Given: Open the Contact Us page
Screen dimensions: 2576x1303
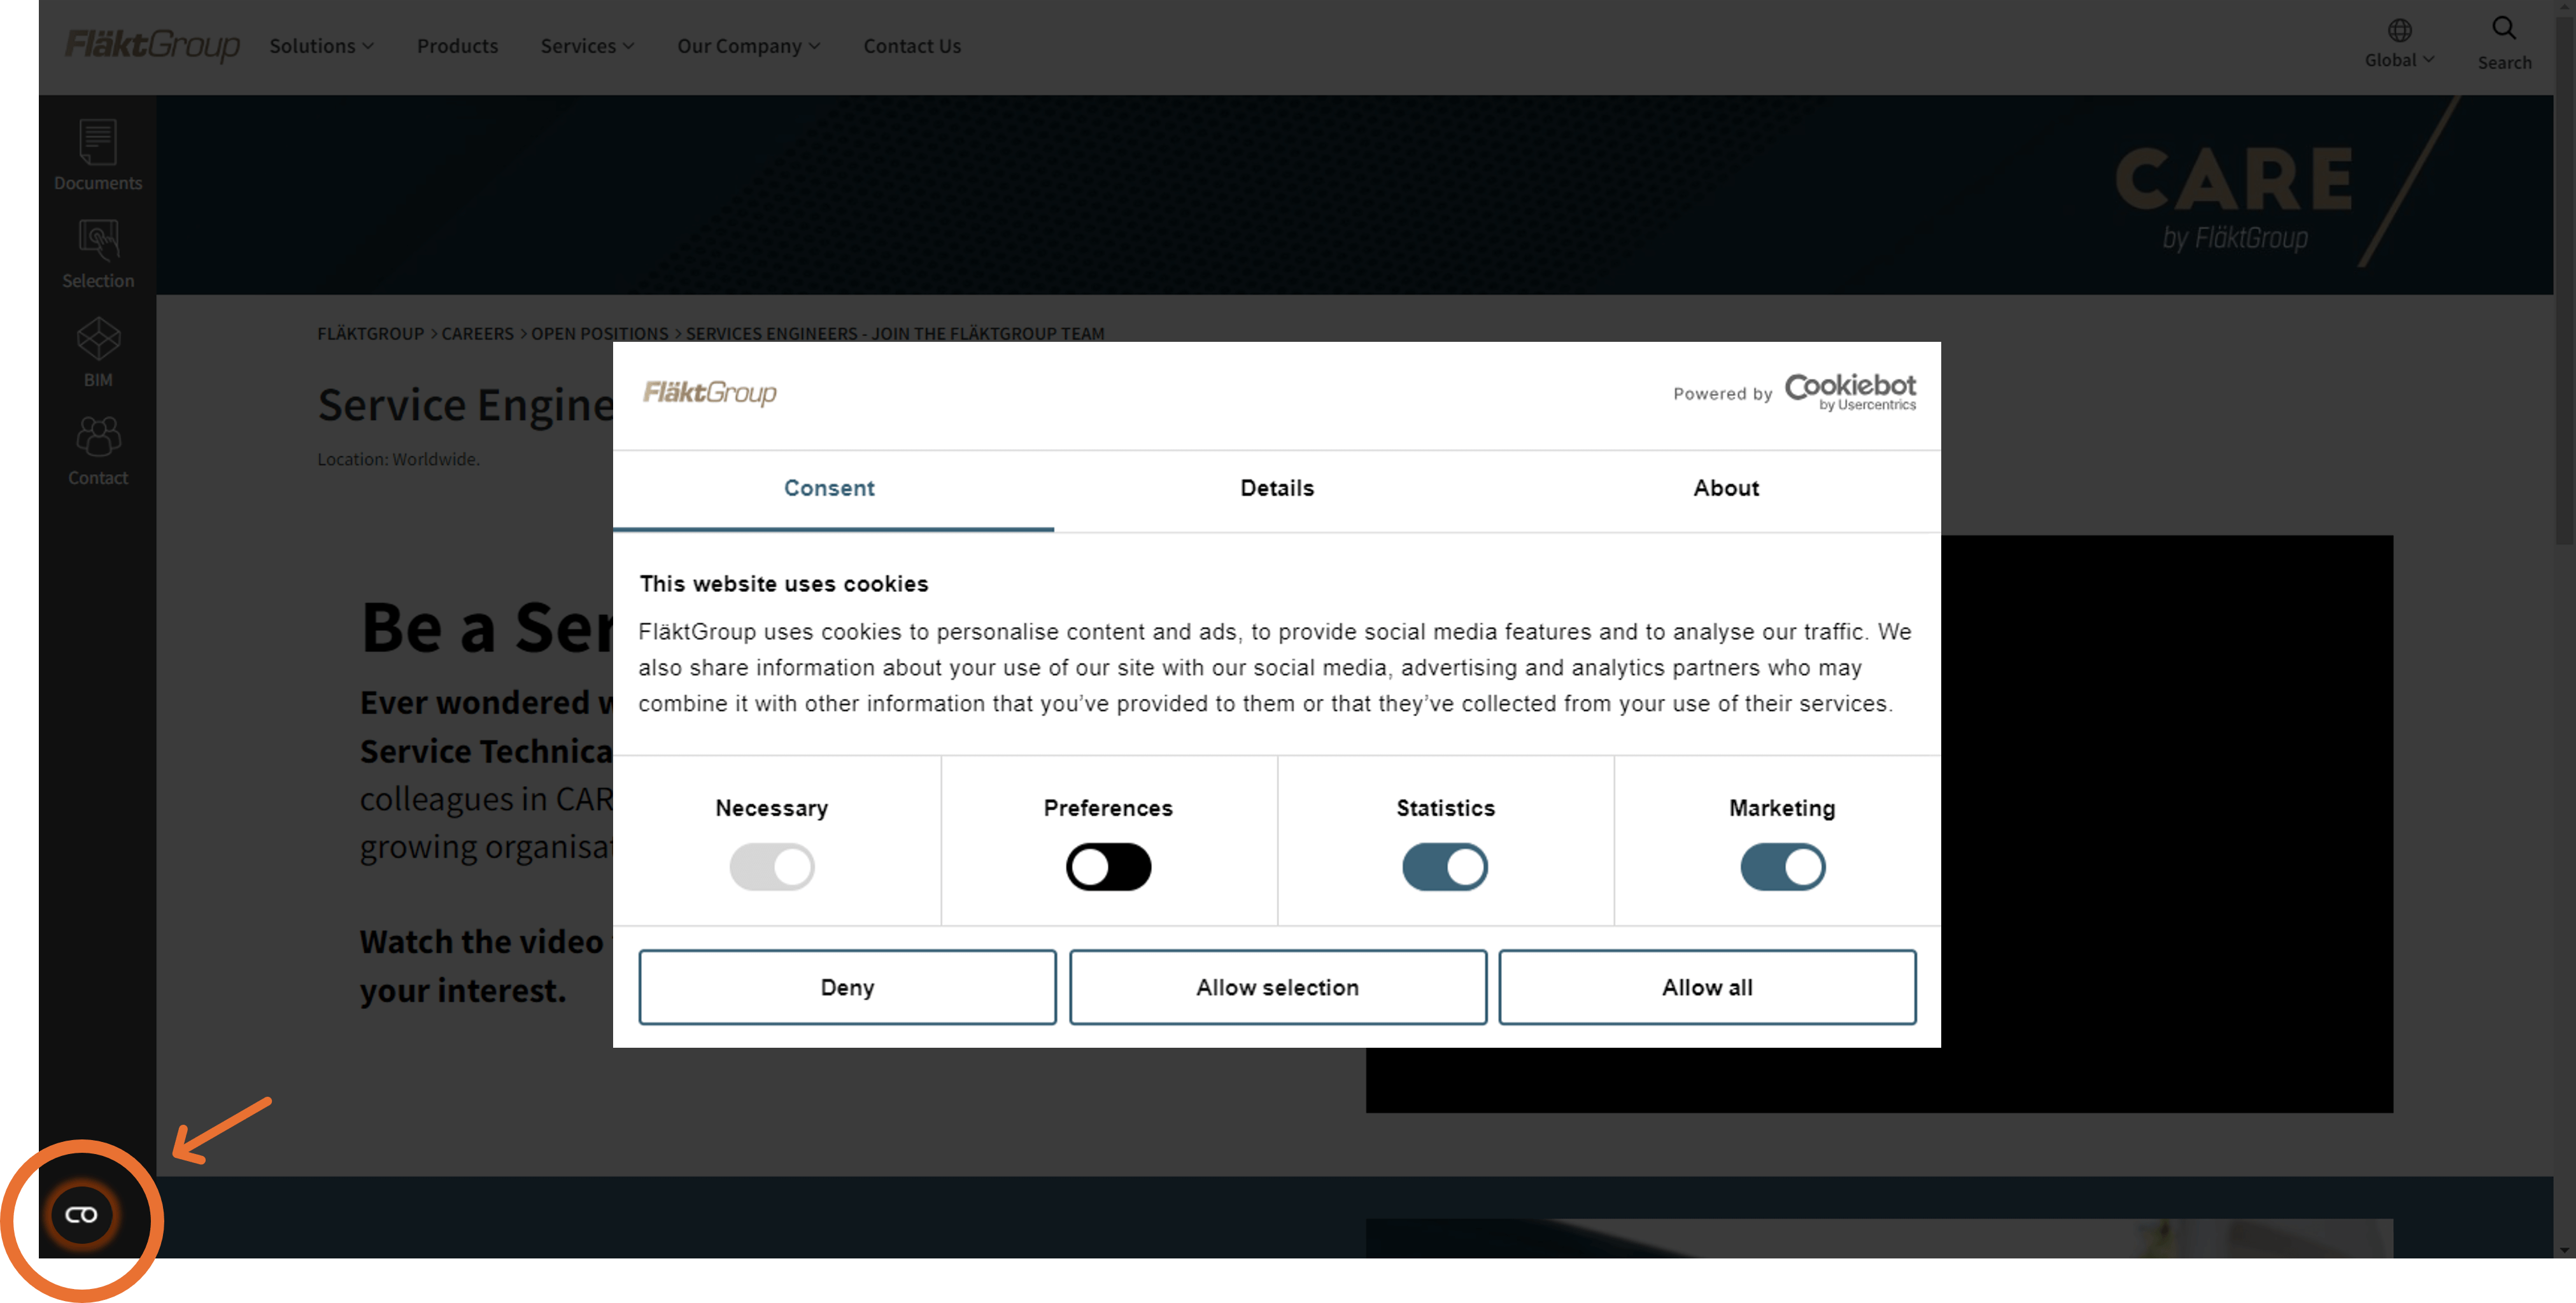Looking at the screenshot, I should click(x=911, y=46).
